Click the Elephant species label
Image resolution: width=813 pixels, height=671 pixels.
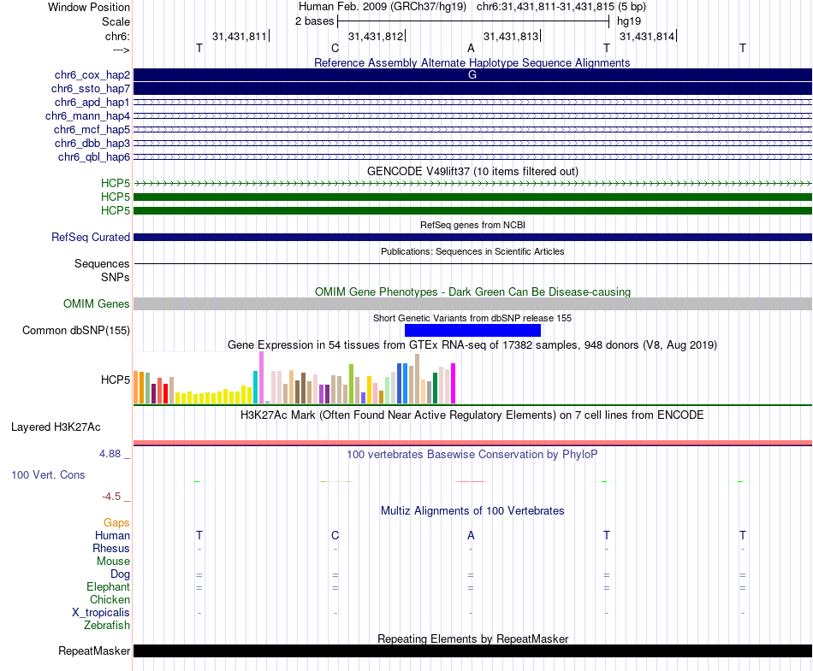pyautogui.click(x=108, y=586)
